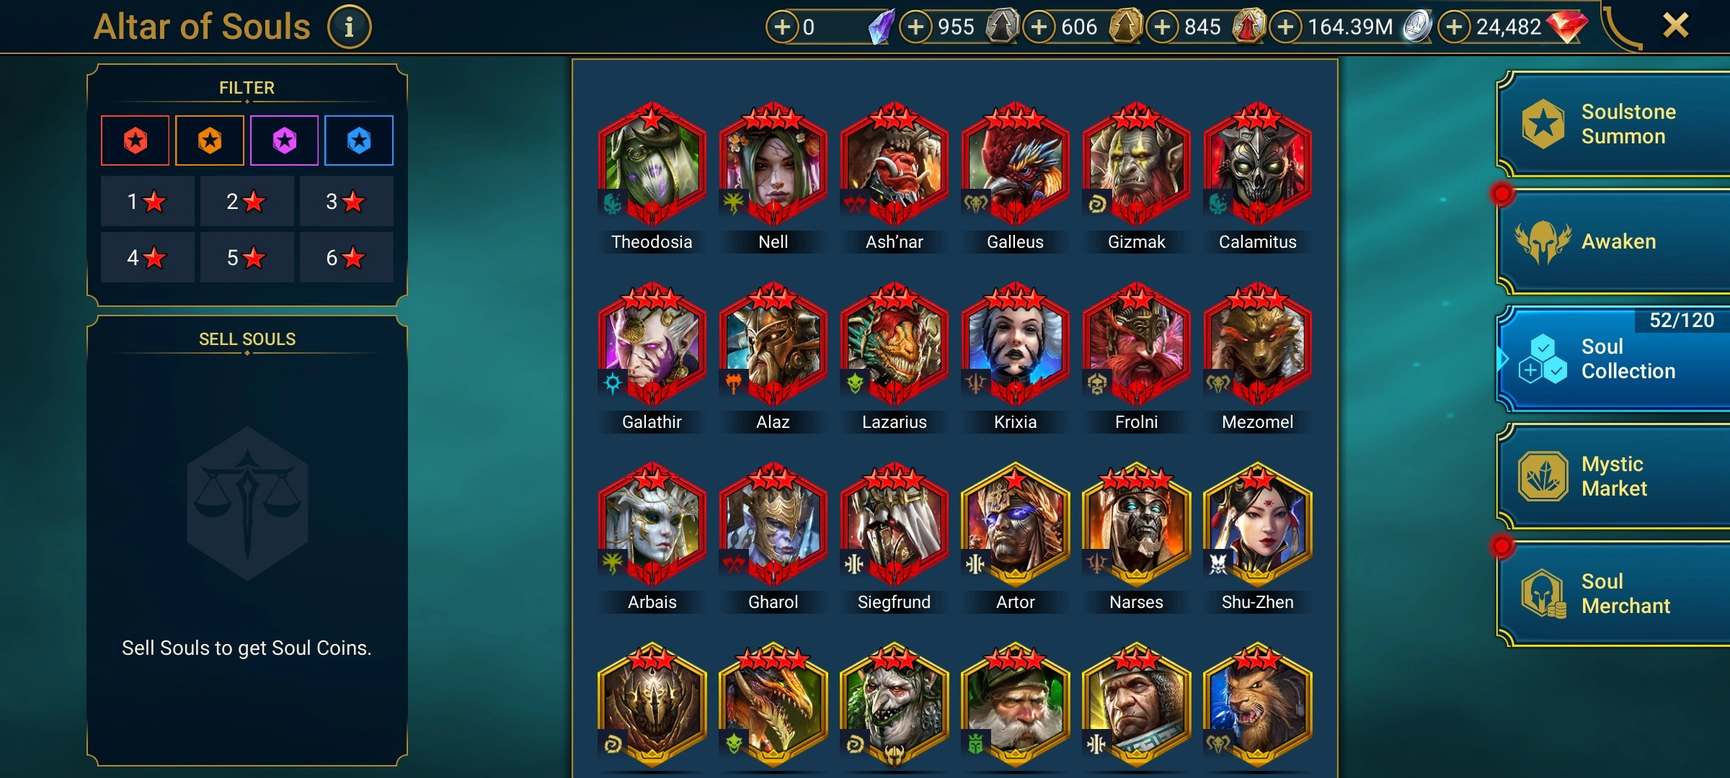
Task: Toggle the purple epic rarity filter
Action: click(x=285, y=140)
